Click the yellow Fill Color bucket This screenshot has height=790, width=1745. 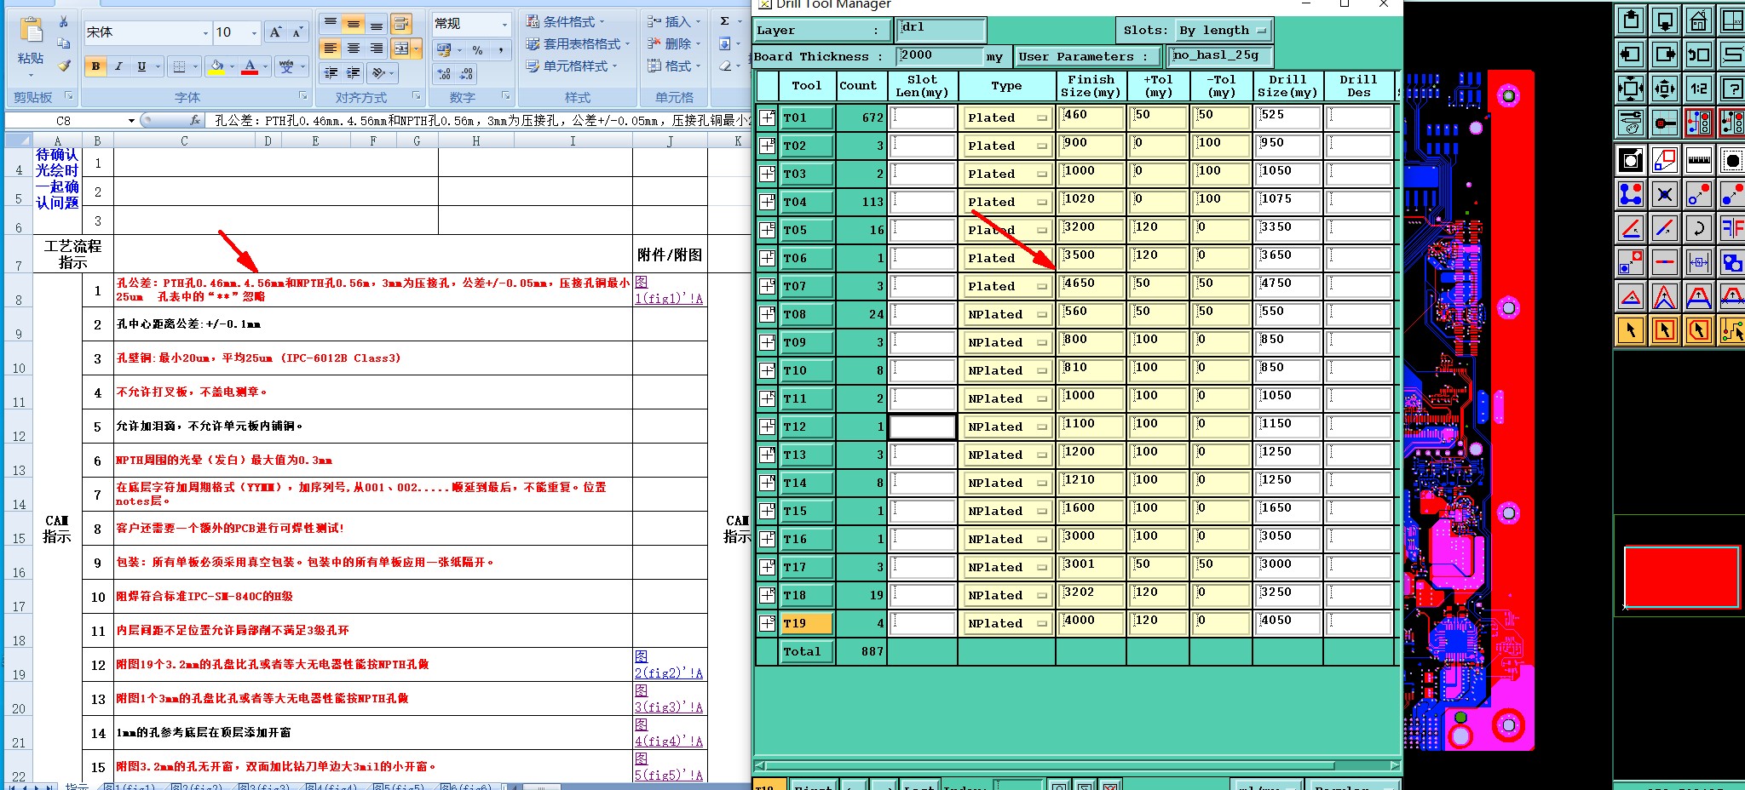(216, 66)
